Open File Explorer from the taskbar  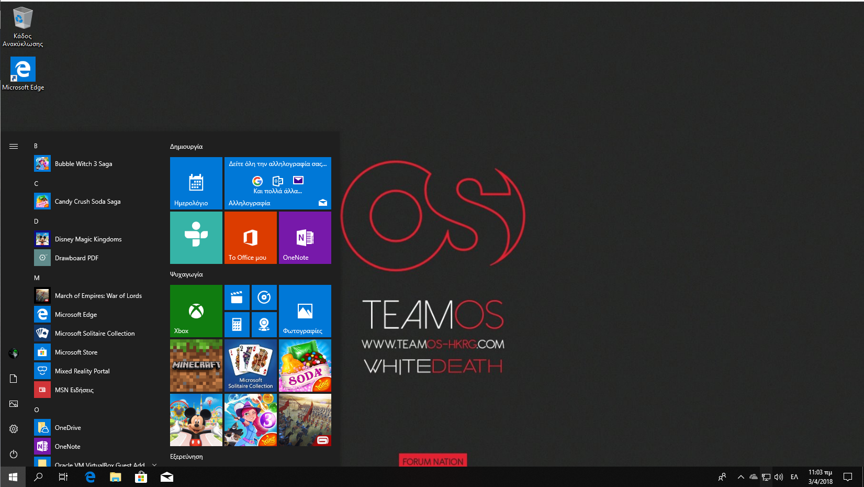(115, 477)
